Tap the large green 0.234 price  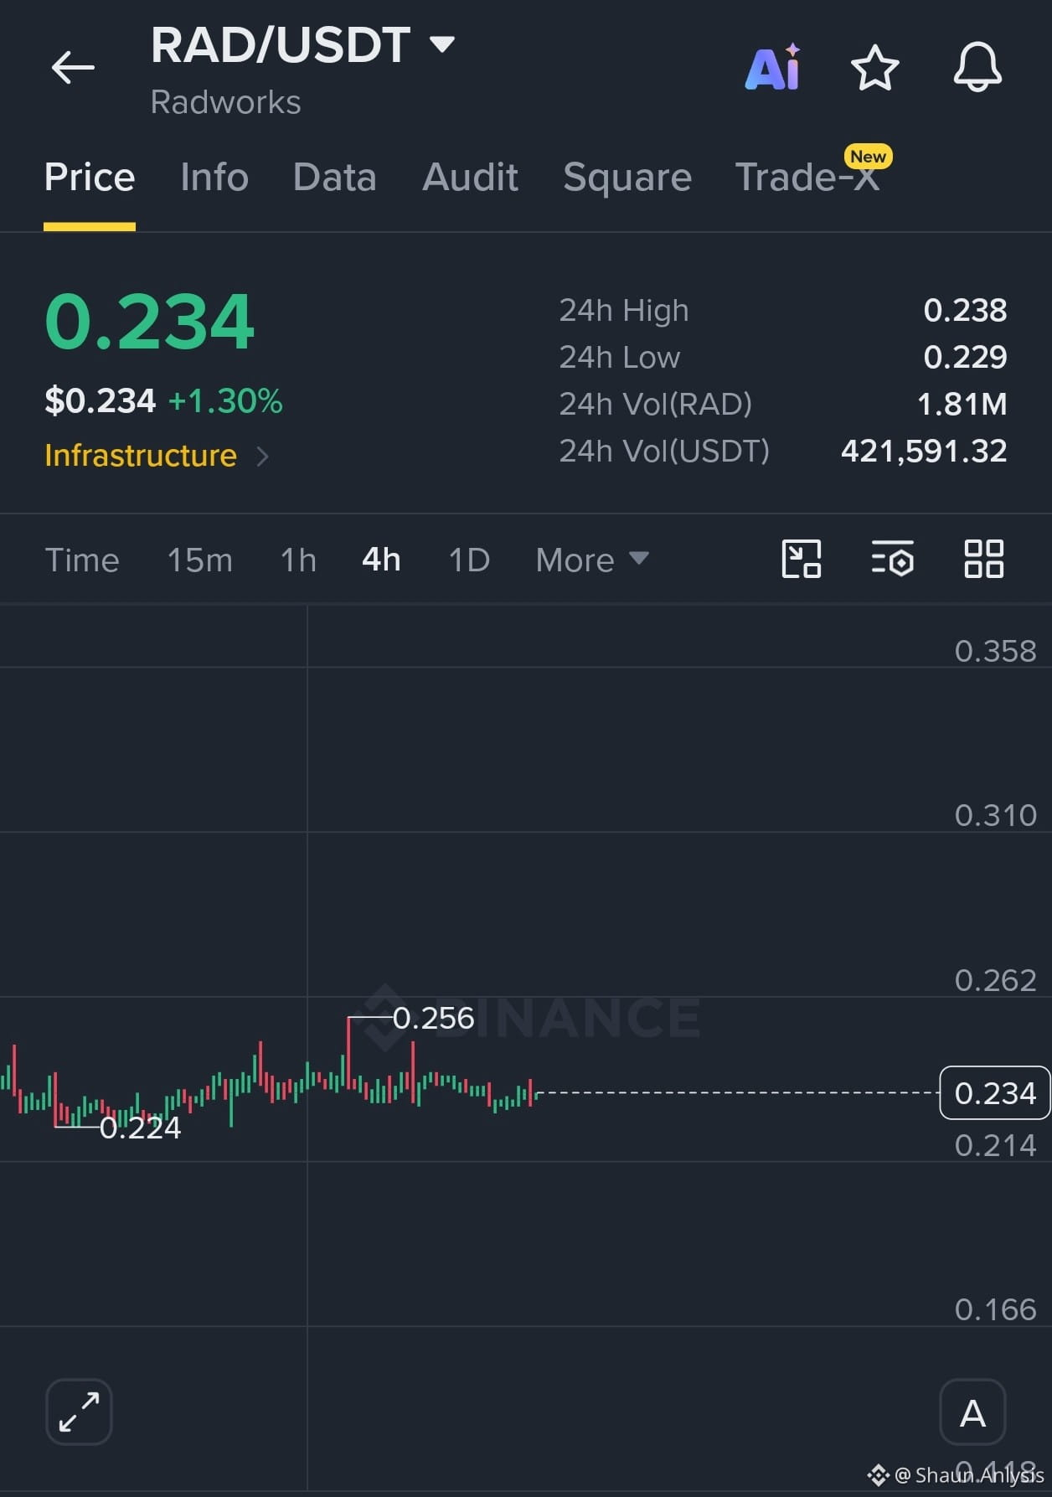149,321
